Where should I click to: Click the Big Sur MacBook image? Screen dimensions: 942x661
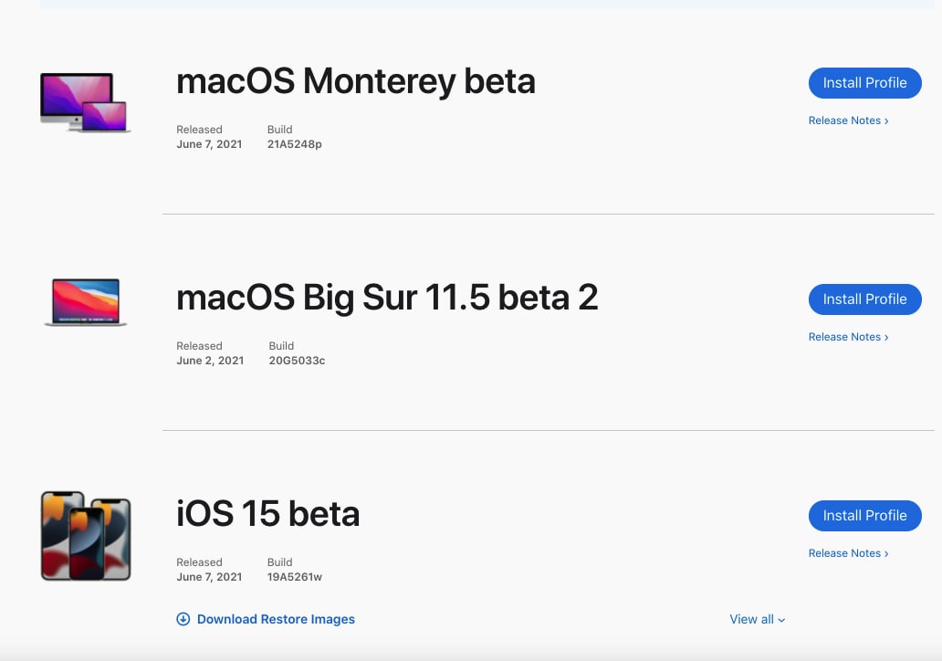coord(86,302)
